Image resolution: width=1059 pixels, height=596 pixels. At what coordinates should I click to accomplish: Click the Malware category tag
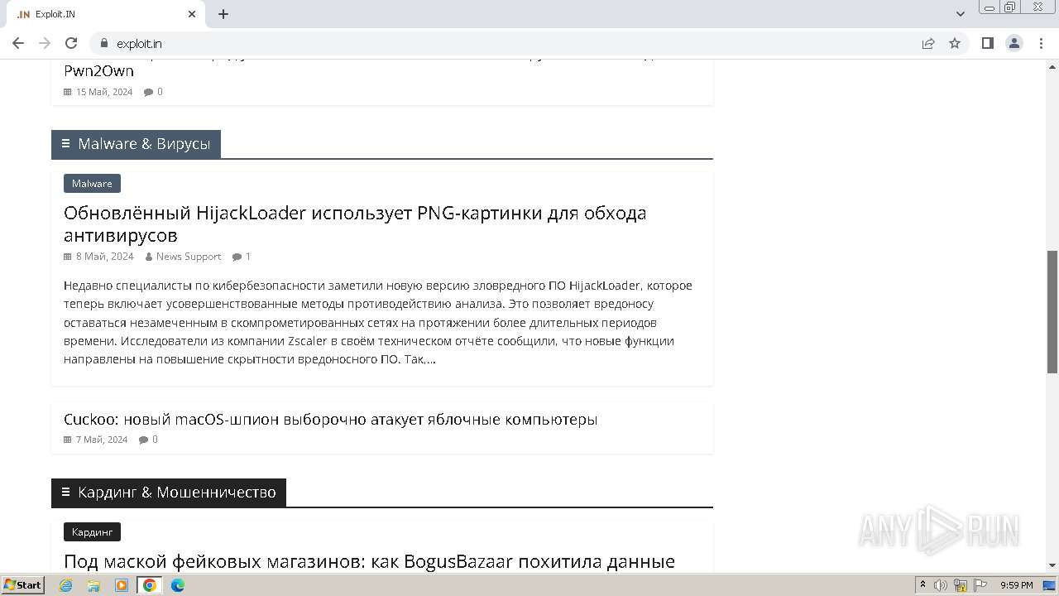[92, 183]
